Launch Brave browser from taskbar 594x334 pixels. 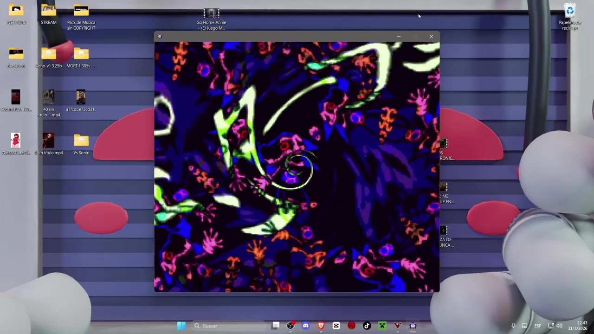(321, 326)
